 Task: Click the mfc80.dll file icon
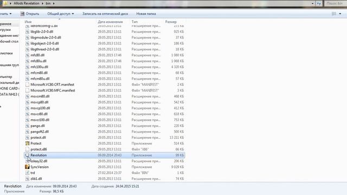click(27, 55)
